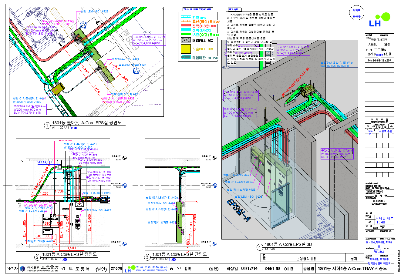Click the 공정명 label in title strip
401x278 pixels.
309,269
